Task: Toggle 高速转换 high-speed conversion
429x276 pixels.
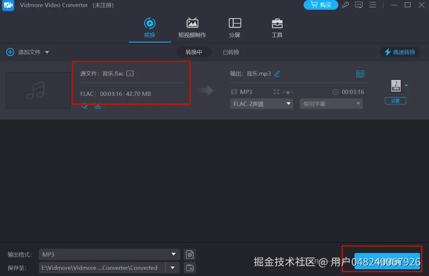Action: tap(400, 52)
